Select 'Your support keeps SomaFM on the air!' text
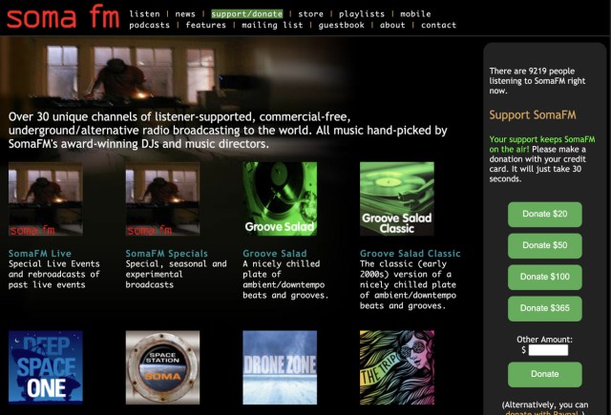Screen dimensions: 611x415 tap(542, 144)
